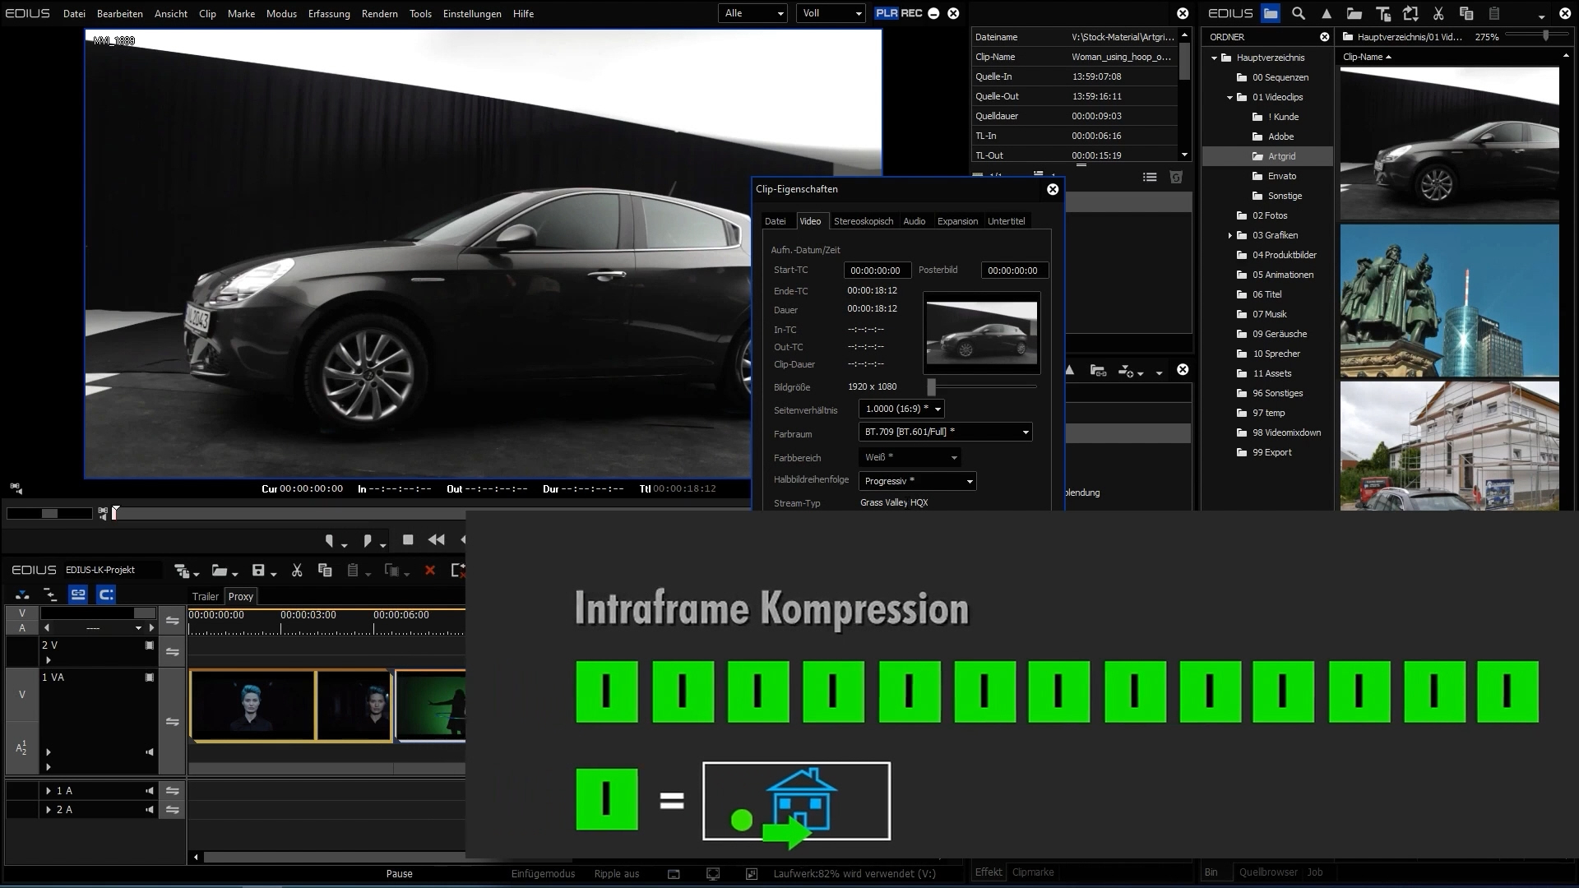
Task: Click the add title clip icon
Action: click(1383, 13)
